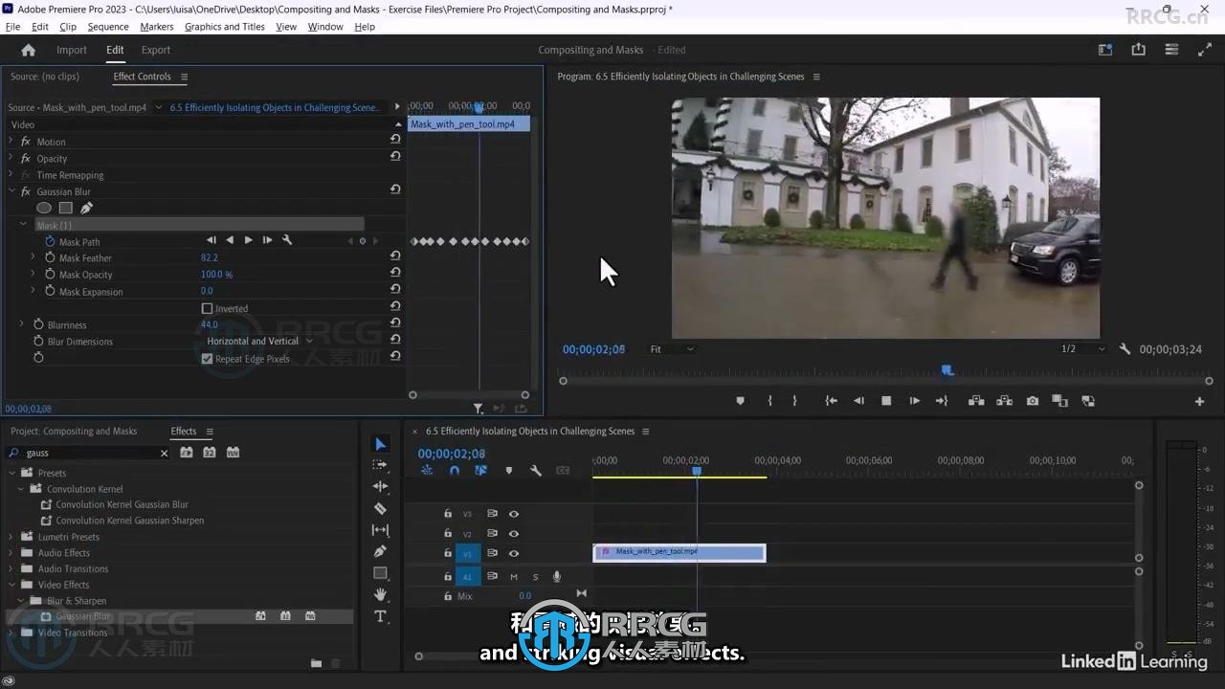Uncheck Repeat Edge Pixels
Image resolution: width=1225 pixels, height=689 pixels.
tap(207, 359)
